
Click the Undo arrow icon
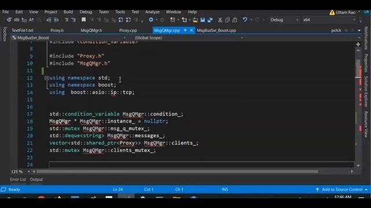(x=245, y=20)
